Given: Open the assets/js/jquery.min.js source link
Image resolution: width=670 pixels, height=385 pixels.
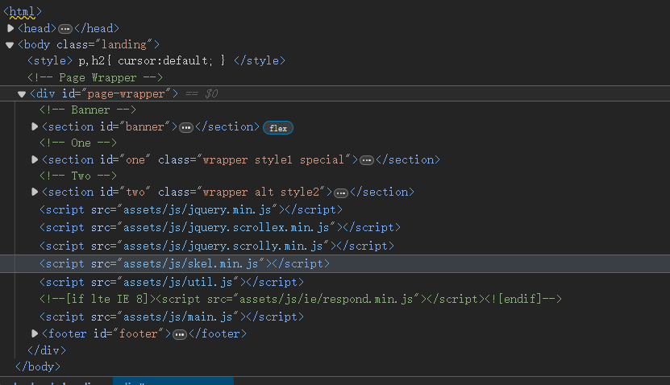Looking at the screenshot, I should [198, 210].
